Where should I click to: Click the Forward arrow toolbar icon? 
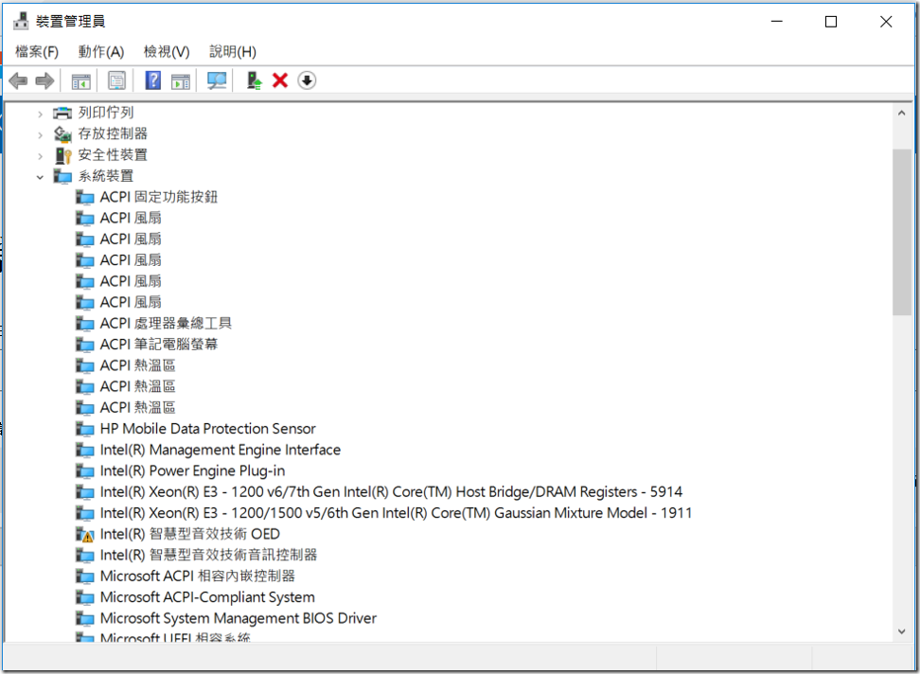tap(44, 80)
